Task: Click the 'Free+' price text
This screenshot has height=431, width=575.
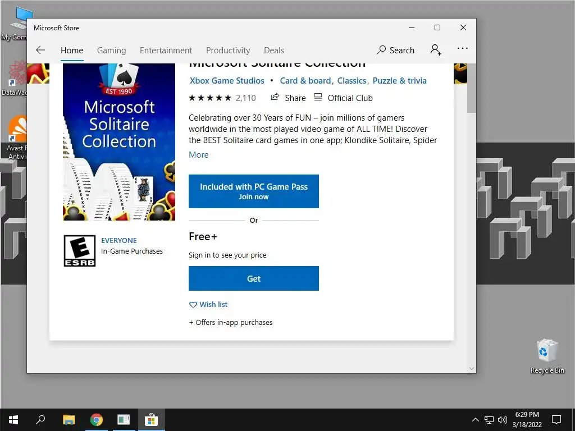Action: (203, 236)
